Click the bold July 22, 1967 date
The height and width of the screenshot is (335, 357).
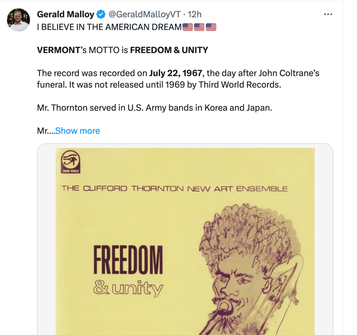[x=175, y=73]
